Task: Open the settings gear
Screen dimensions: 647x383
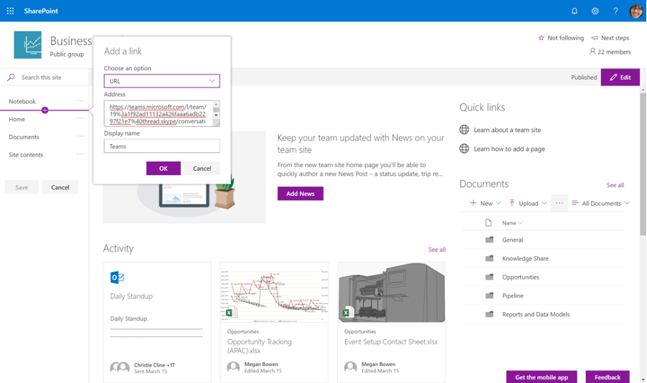Action: [x=595, y=11]
